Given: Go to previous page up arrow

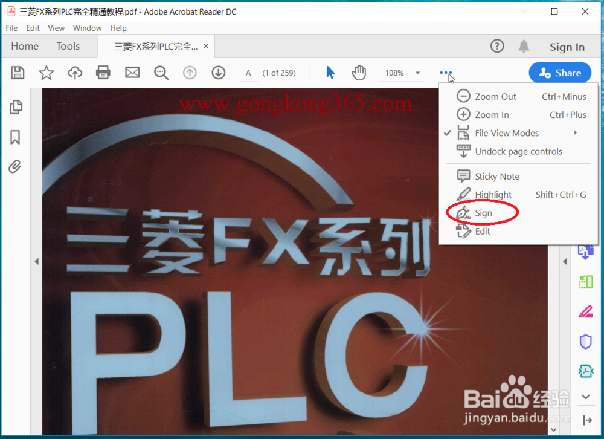Looking at the screenshot, I should (190, 73).
